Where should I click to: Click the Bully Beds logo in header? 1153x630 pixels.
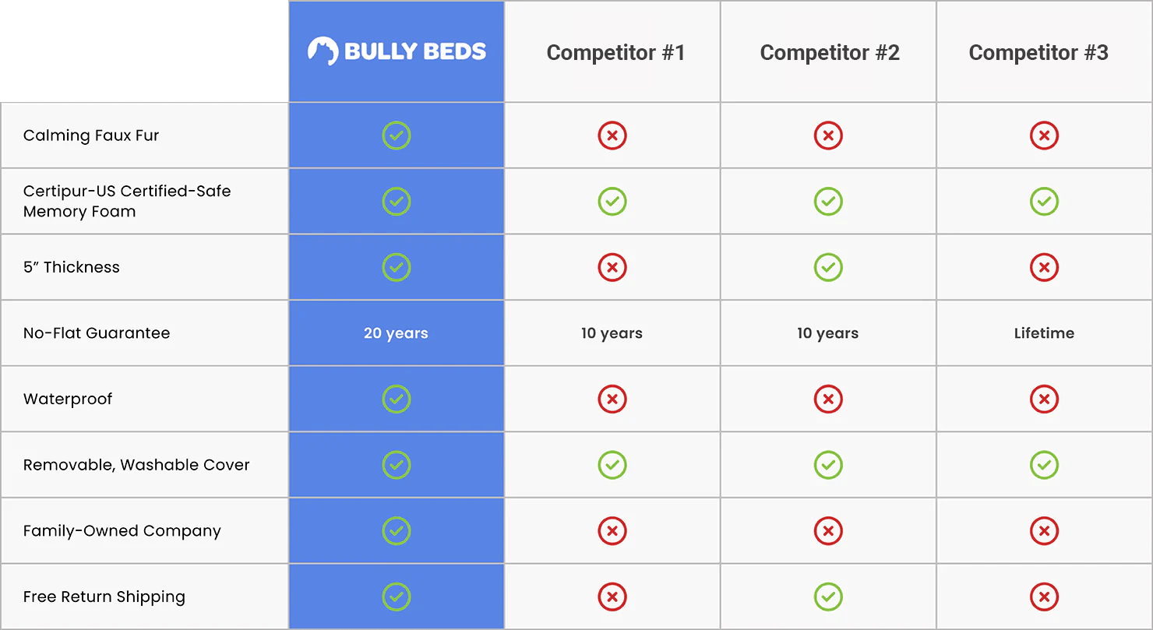(x=397, y=51)
